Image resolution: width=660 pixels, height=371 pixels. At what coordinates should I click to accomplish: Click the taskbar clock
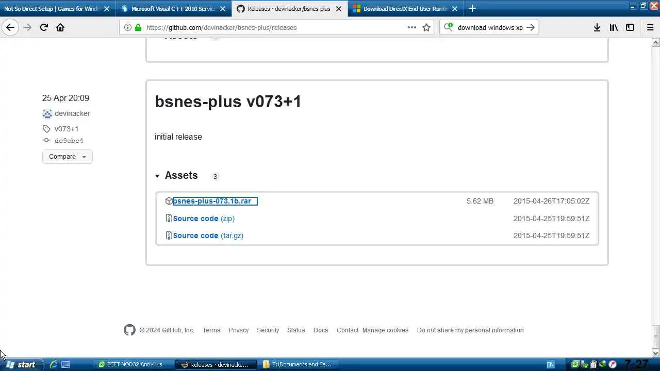pos(636,364)
